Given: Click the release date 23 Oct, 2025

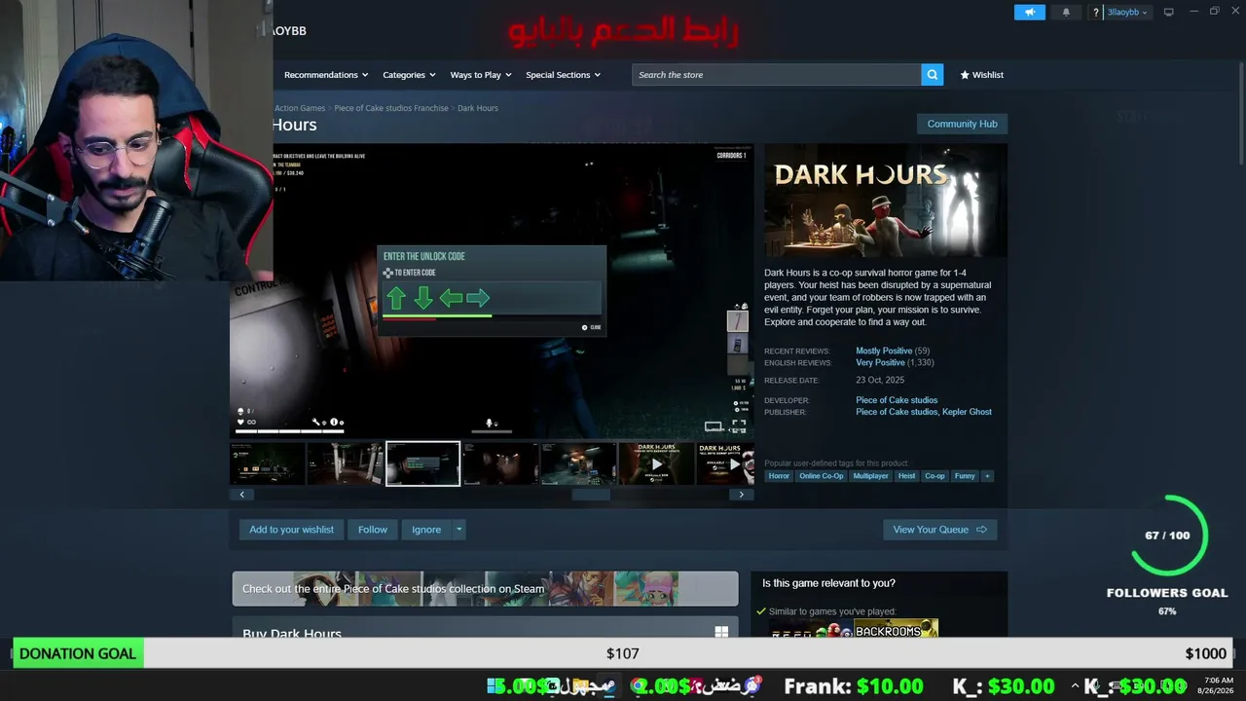Looking at the screenshot, I should click(880, 380).
